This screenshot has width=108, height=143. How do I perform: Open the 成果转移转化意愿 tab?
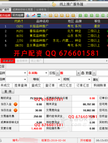(x=23, y=10)
